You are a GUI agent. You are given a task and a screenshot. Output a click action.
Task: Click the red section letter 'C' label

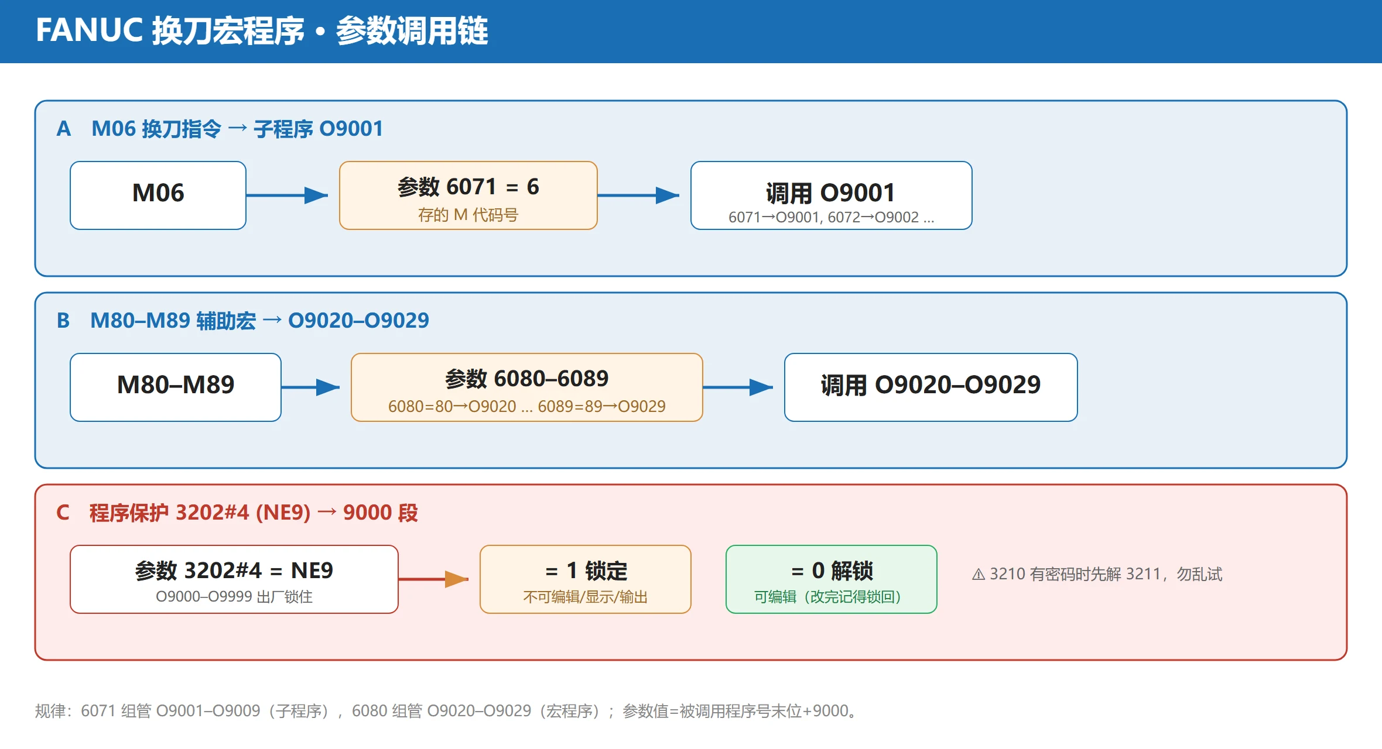(x=63, y=513)
